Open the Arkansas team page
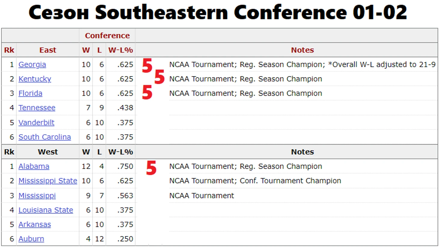This screenshot has height=247, width=439. 35,224
